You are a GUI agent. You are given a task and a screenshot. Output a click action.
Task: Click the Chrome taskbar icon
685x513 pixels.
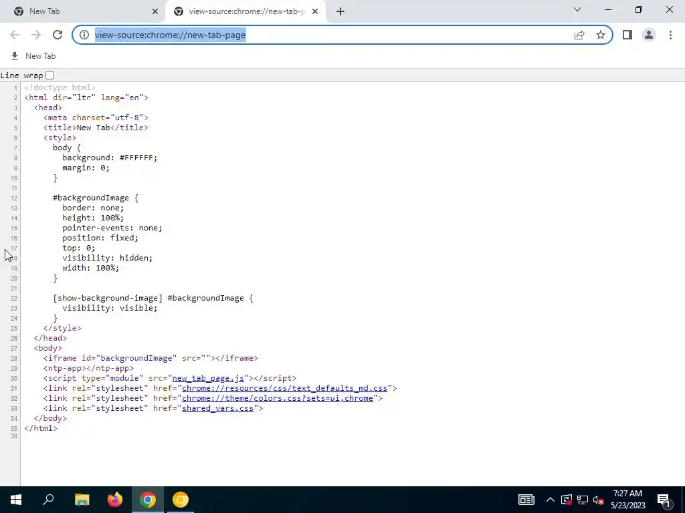148,500
